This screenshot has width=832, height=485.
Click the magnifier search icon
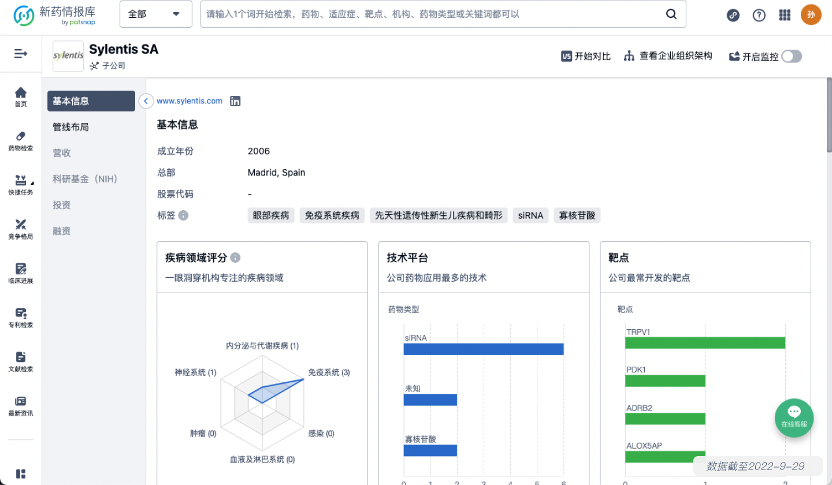tap(671, 14)
